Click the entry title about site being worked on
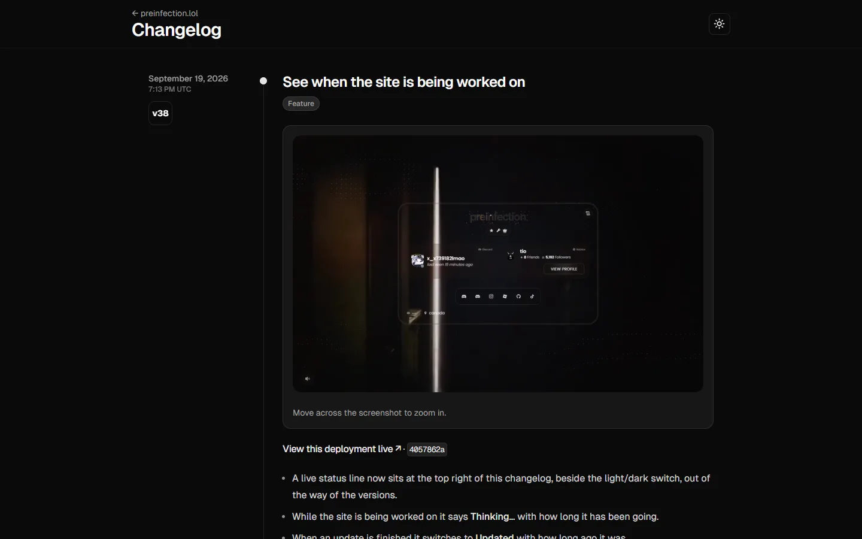862x539 pixels. pyautogui.click(x=403, y=82)
